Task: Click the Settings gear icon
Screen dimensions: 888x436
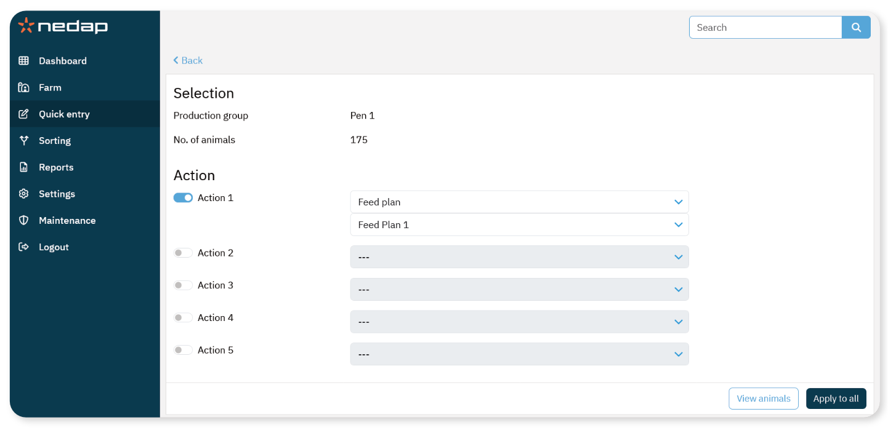Action: click(24, 194)
